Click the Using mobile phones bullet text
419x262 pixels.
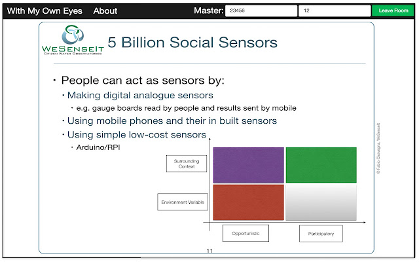coord(172,121)
